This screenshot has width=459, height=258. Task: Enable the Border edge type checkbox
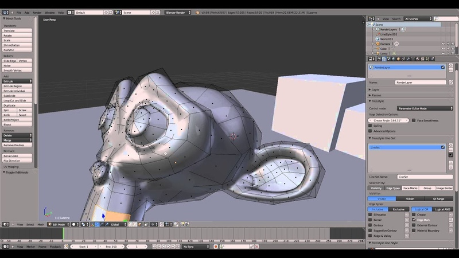tap(370, 220)
